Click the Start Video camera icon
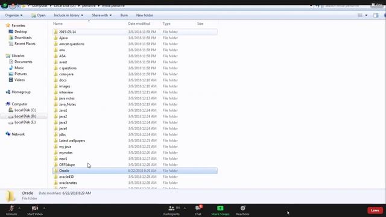Screen dimensions: 386x217 (x=35, y=209)
